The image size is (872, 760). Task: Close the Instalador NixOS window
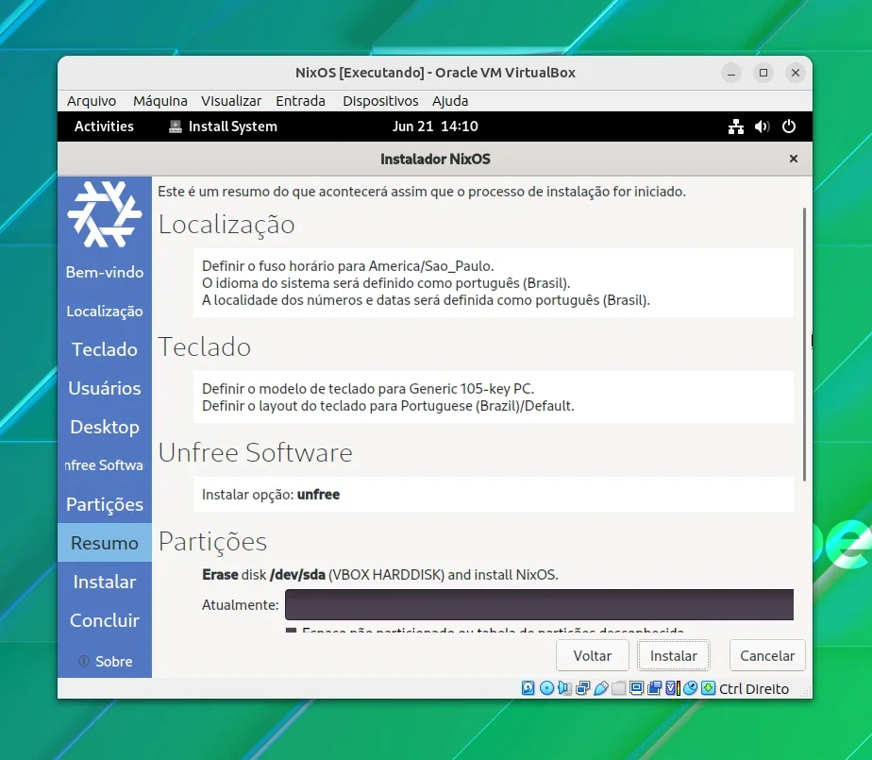pyautogui.click(x=794, y=159)
